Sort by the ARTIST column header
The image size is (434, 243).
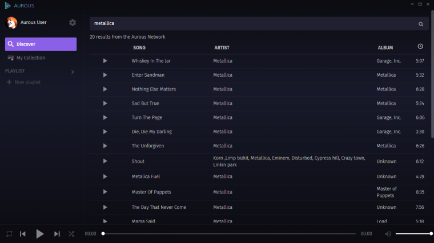coord(222,48)
